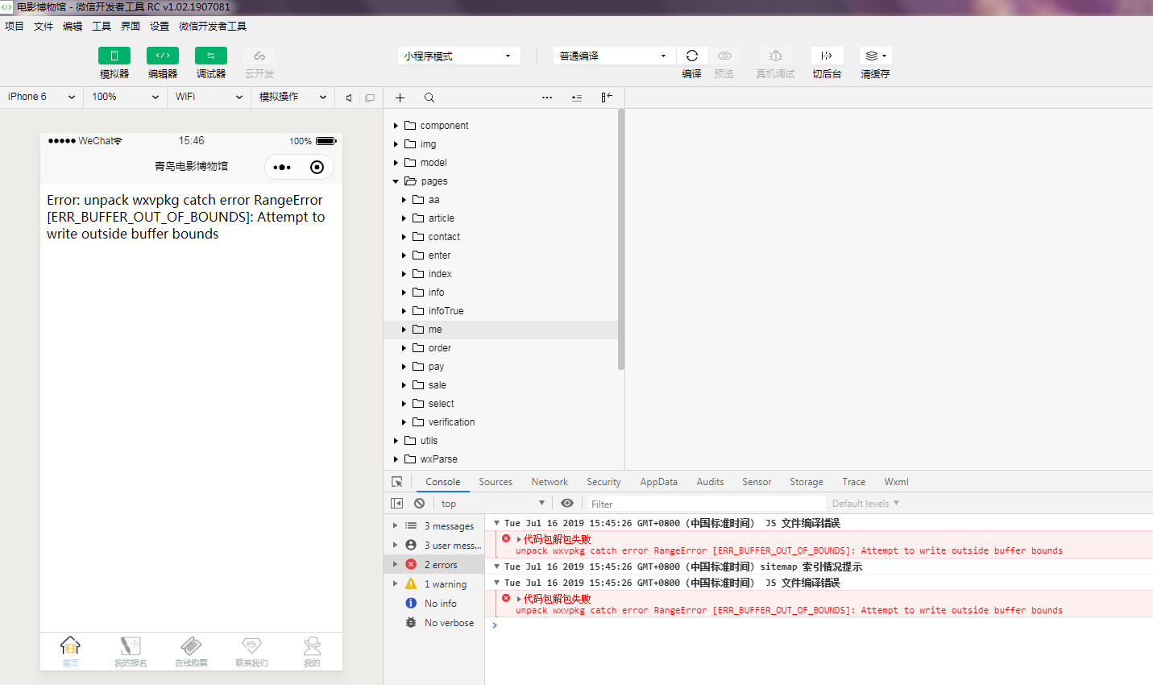Search files with the magnifier icon
This screenshot has width=1153, height=685.
point(429,98)
